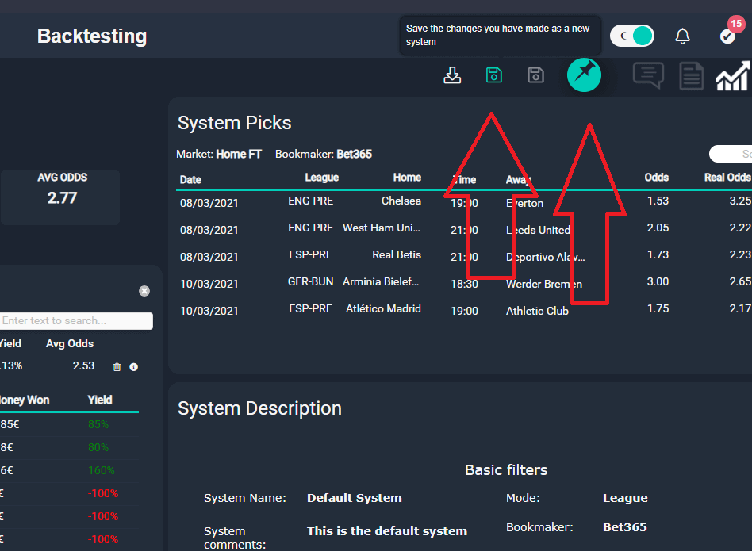Click the League column header
The height and width of the screenshot is (551, 752).
(x=321, y=180)
